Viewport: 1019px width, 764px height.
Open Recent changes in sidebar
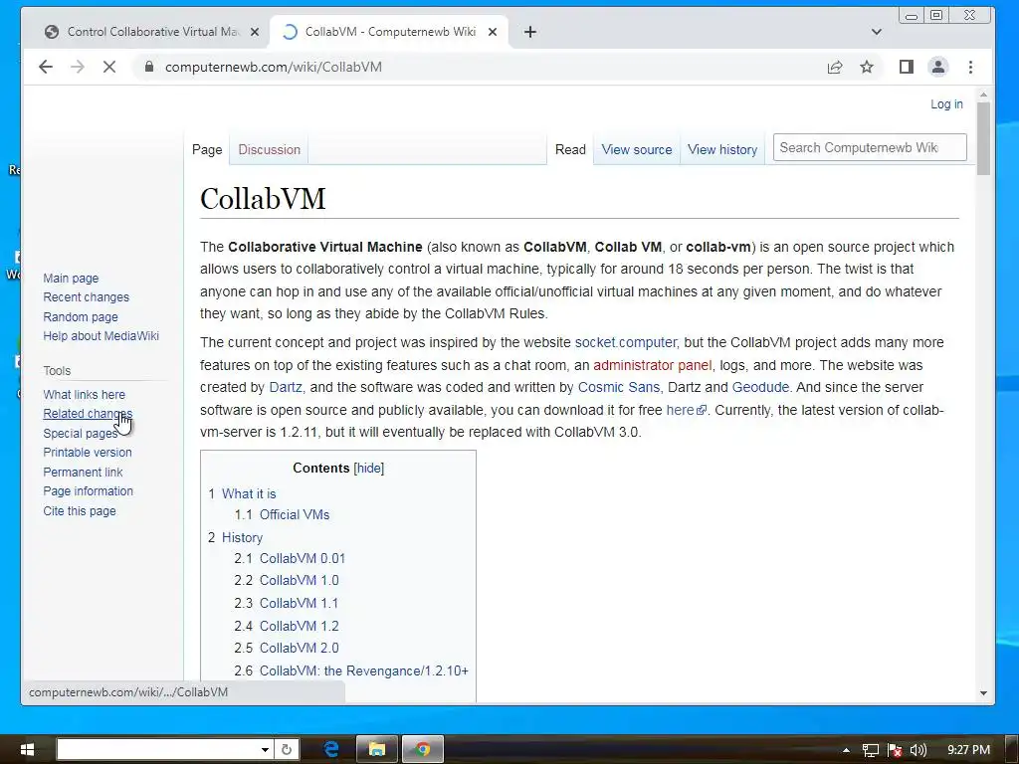click(86, 296)
